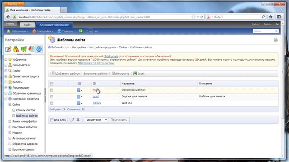Click the Применить button
This screenshot has height=162, width=289.
119,120
